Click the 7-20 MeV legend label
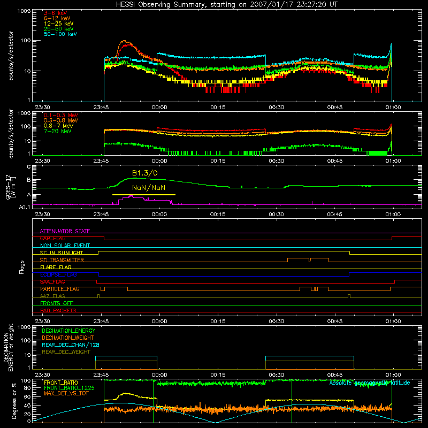 coord(57,131)
